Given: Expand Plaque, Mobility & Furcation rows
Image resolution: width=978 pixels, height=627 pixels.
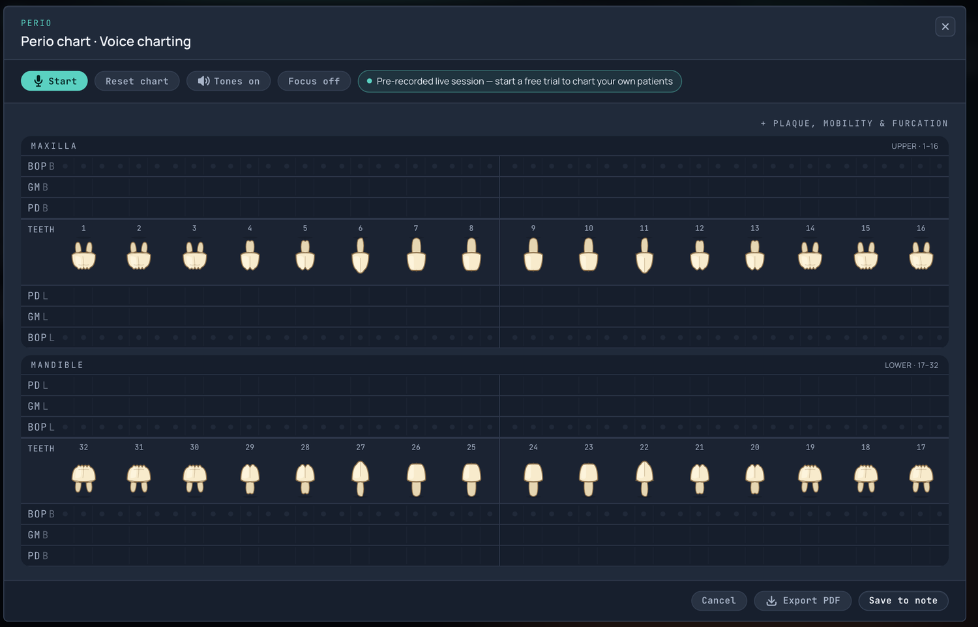Looking at the screenshot, I should pyautogui.click(x=854, y=123).
